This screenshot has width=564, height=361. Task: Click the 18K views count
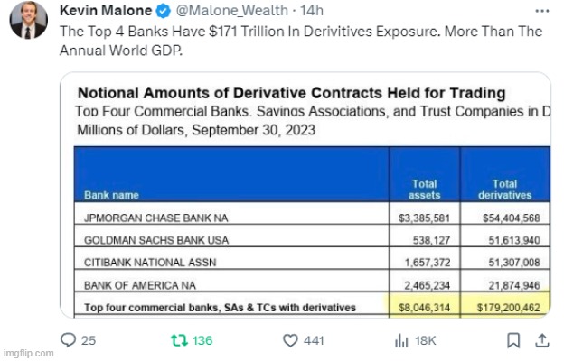coord(426,340)
